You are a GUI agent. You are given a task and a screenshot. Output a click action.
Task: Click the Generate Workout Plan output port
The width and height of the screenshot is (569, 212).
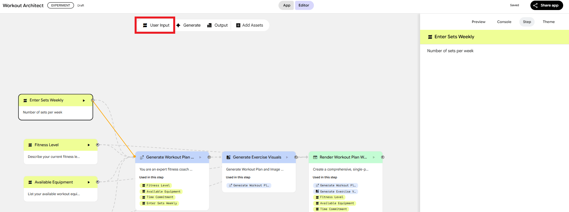click(x=209, y=157)
